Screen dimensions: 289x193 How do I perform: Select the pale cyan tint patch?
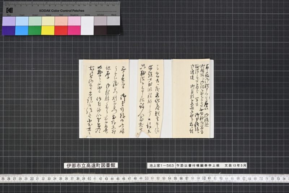(x=22, y=21)
